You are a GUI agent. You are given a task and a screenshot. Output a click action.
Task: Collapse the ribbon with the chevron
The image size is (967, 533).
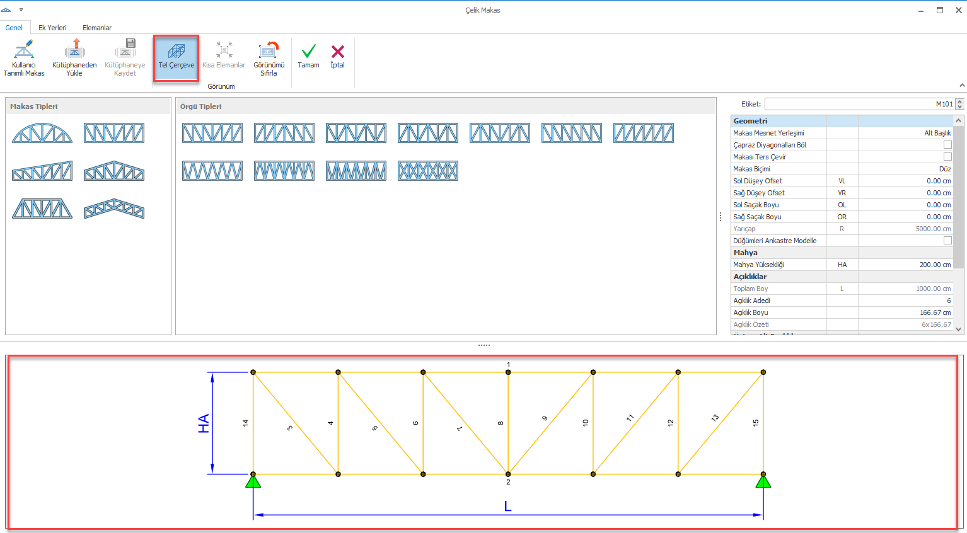(x=961, y=85)
